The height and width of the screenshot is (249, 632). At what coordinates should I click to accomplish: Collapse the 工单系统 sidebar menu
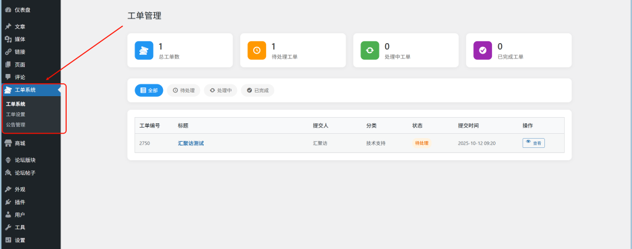coord(25,90)
